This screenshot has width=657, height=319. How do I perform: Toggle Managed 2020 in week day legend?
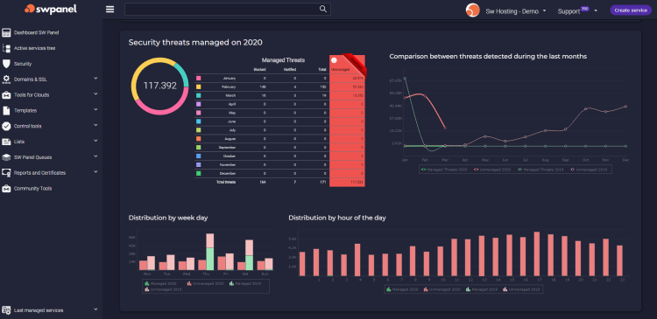coord(162,283)
